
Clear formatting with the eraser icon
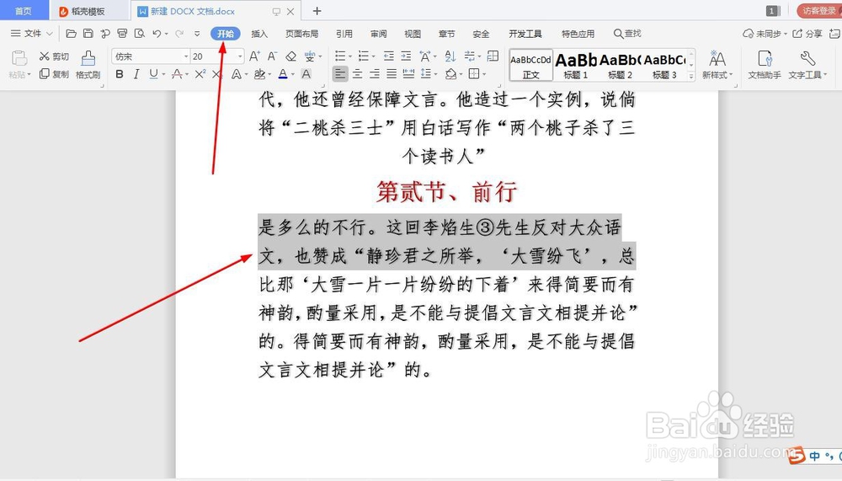(290, 56)
